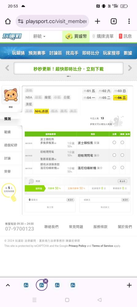The width and height of the screenshot is (137, 307).
Task: Open new tab with plus icon
Action: [x=97, y=21]
